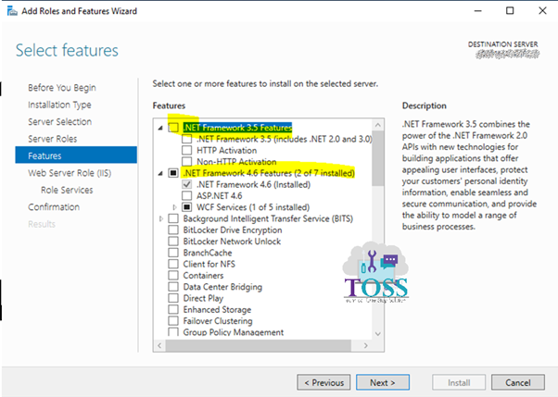558x397 pixels.
Task: Check BitLocker Drive Encryption checkbox
Action: coord(173,230)
